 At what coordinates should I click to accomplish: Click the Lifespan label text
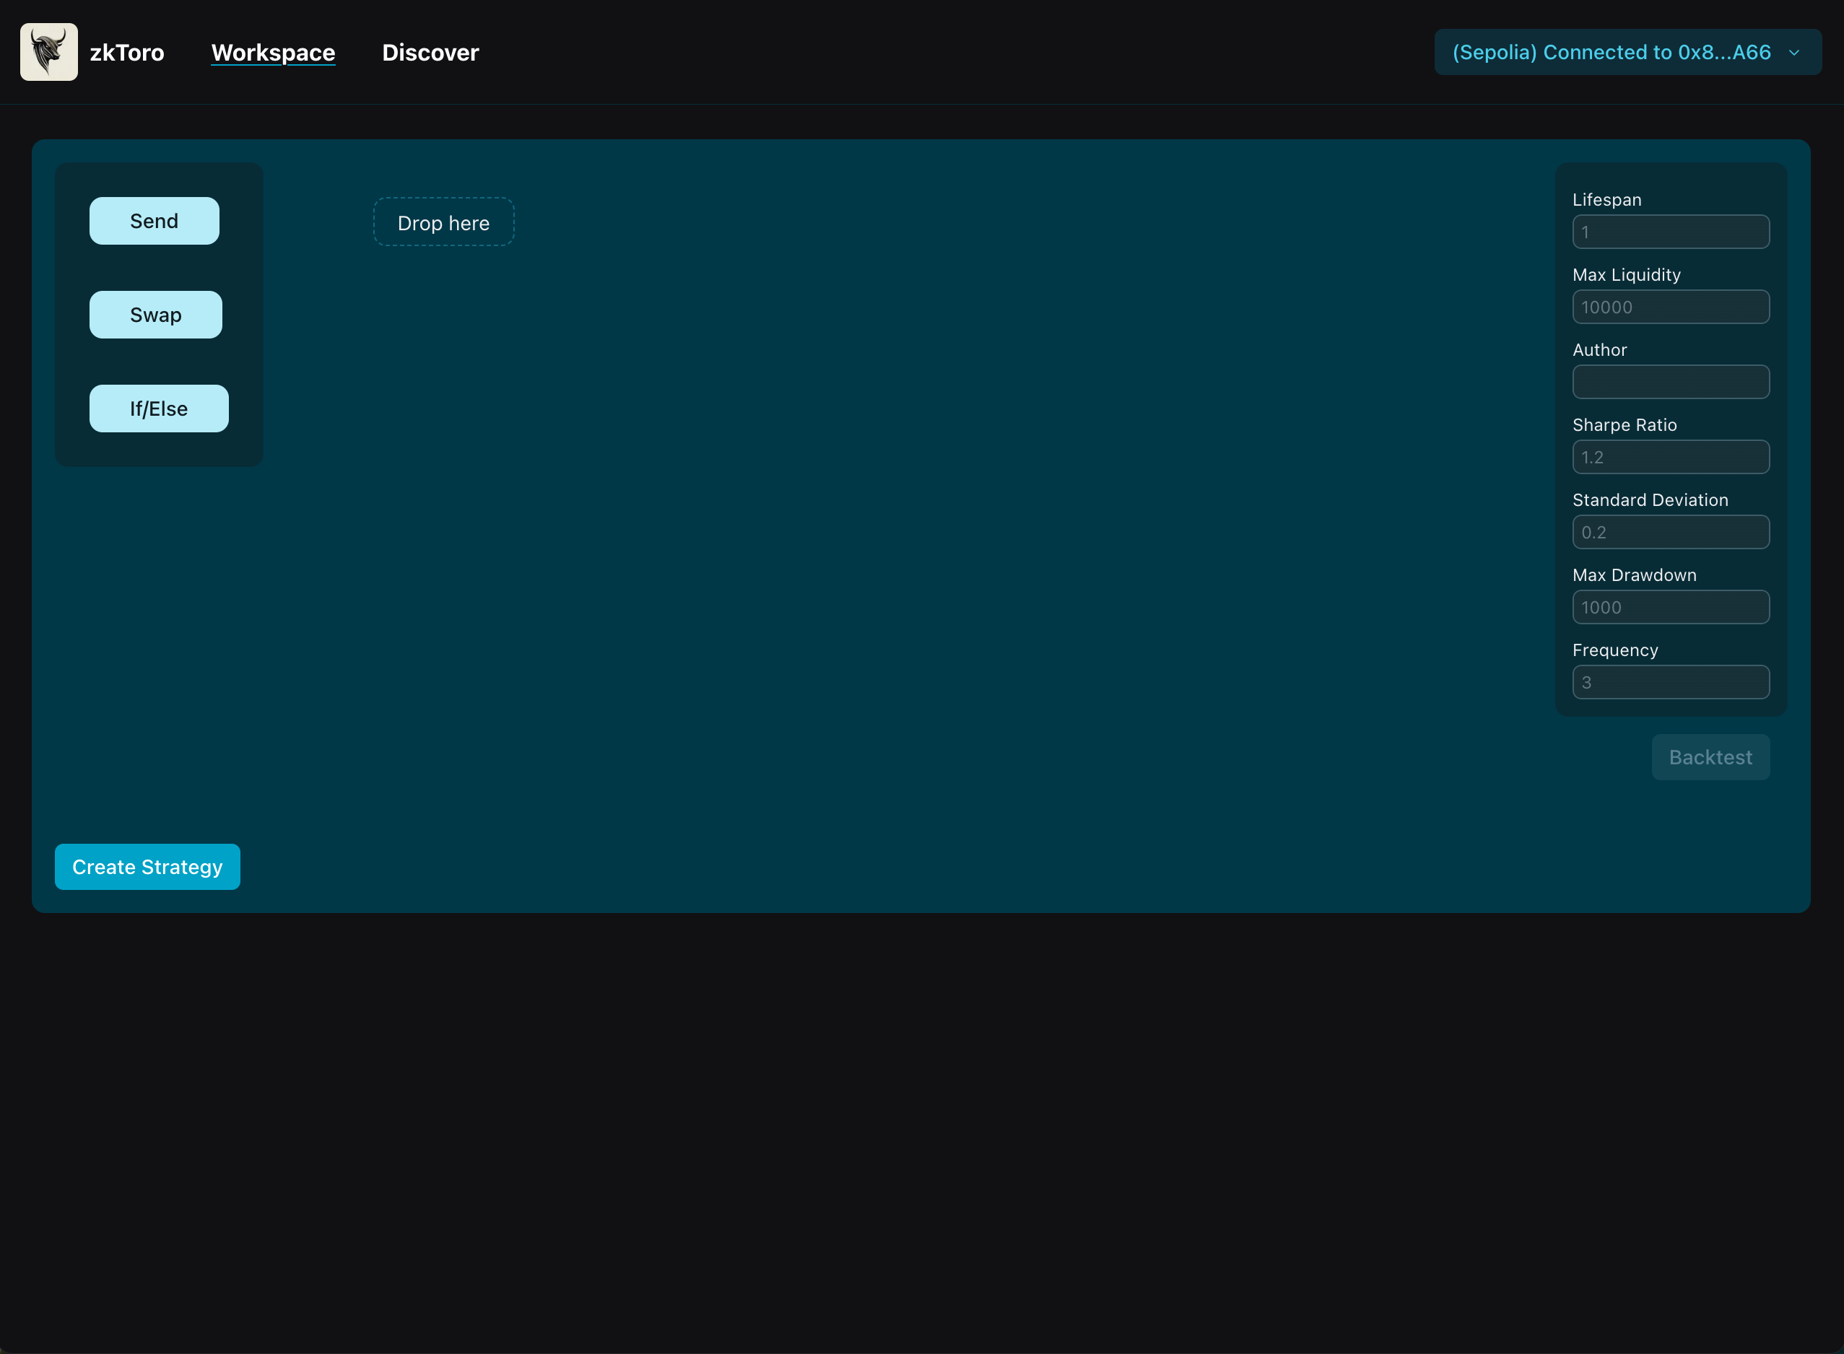[x=1606, y=200]
